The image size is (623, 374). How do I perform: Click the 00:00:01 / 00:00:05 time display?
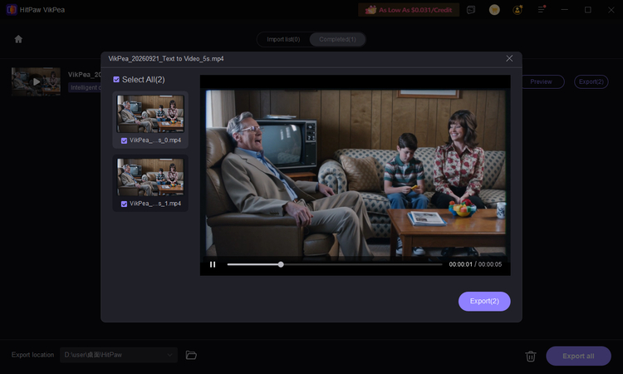[x=475, y=264]
